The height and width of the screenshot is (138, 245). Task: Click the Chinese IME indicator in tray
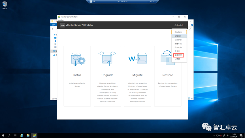point(228,135)
